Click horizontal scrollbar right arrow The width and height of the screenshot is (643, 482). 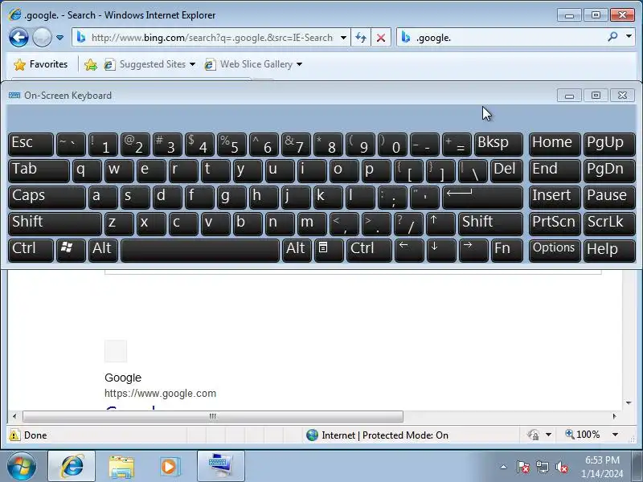614,416
